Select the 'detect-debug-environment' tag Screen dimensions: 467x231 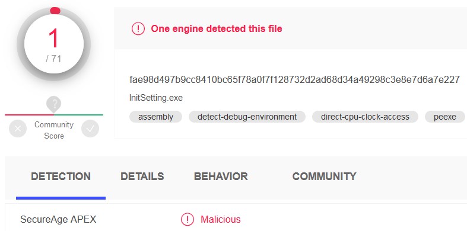[x=247, y=117]
